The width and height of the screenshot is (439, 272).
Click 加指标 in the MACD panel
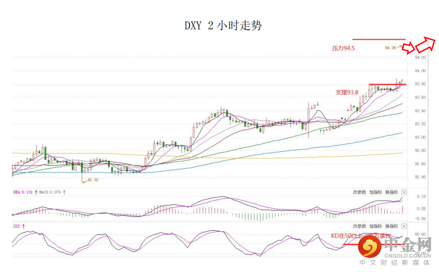tap(375, 193)
